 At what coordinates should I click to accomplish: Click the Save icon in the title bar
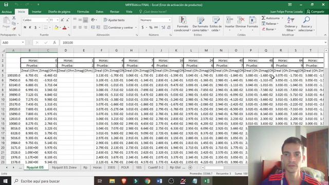tap(6, 5)
